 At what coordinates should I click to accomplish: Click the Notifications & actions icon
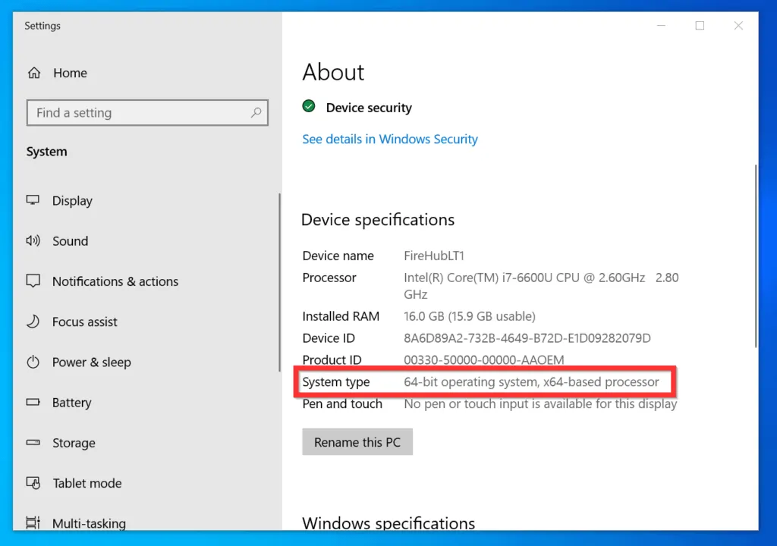pyautogui.click(x=33, y=281)
